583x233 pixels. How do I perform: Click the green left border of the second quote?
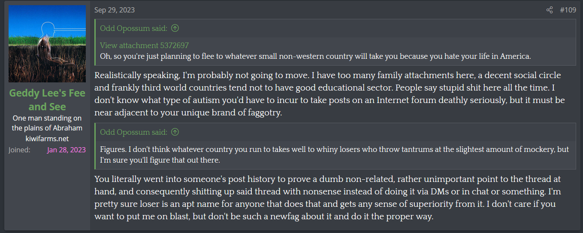pos(96,146)
